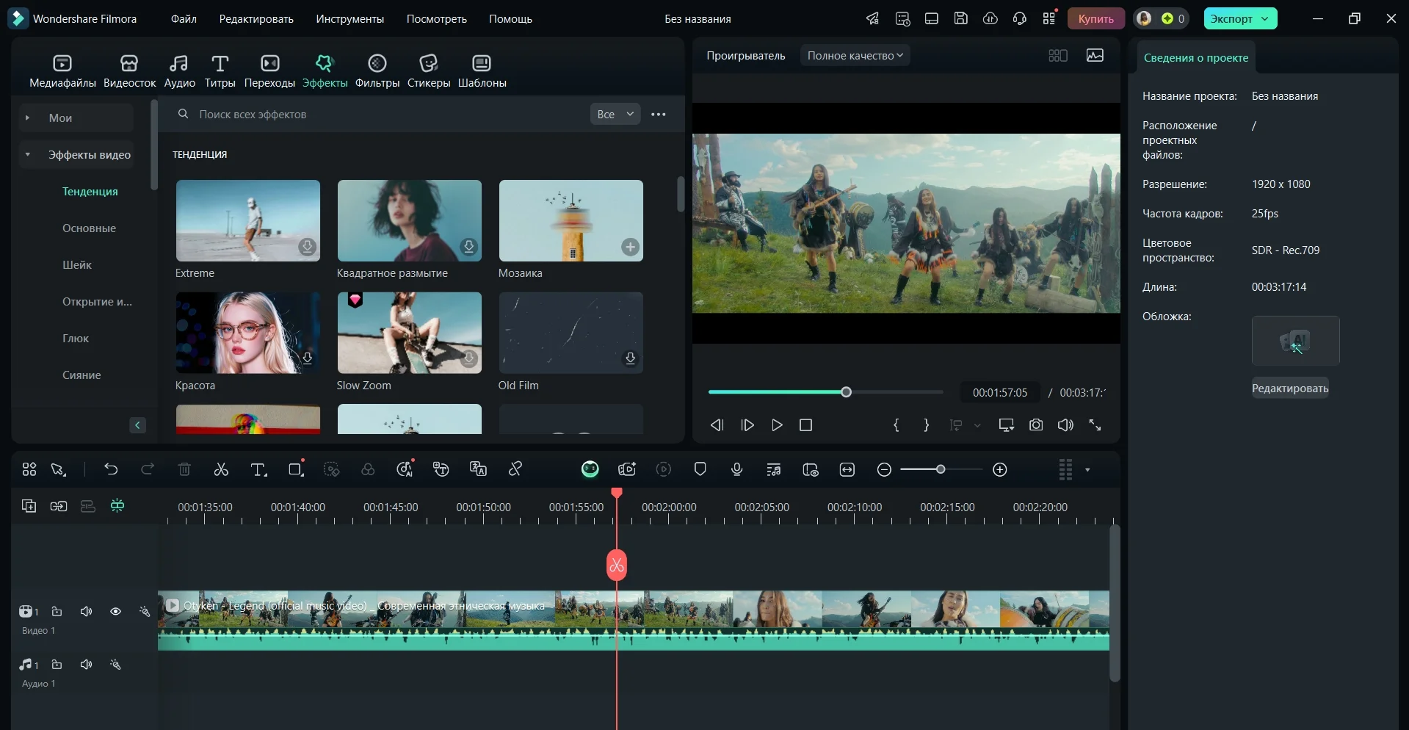Select the Основные effects category

(x=89, y=228)
